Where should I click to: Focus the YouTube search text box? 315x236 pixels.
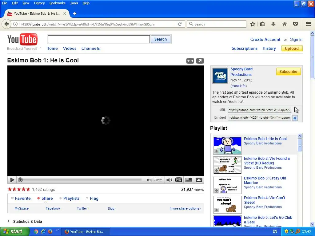point(99,39)
